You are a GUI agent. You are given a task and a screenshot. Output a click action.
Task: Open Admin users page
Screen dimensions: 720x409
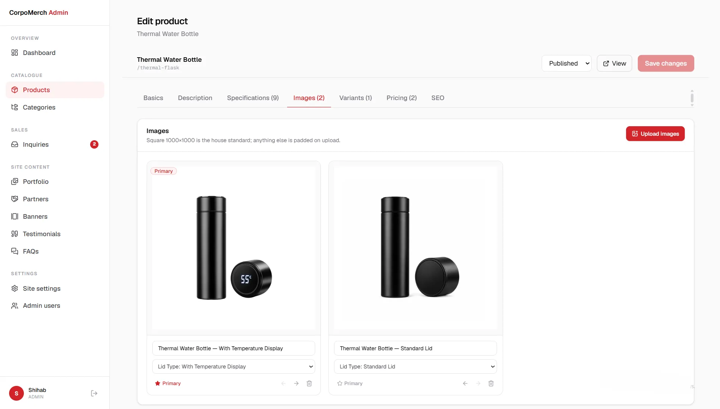(x=55, y=306)
